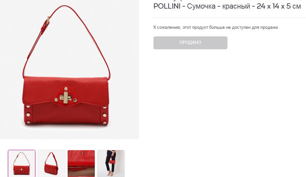Click the gold snap in close-up thumbnail

tap(82, 154)
